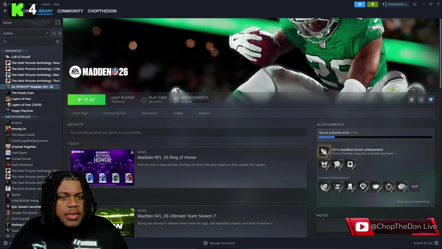Go to the COMMUNITY tab
The height and width of the screenshot is (249, 442).
click(x=70, y=11)
